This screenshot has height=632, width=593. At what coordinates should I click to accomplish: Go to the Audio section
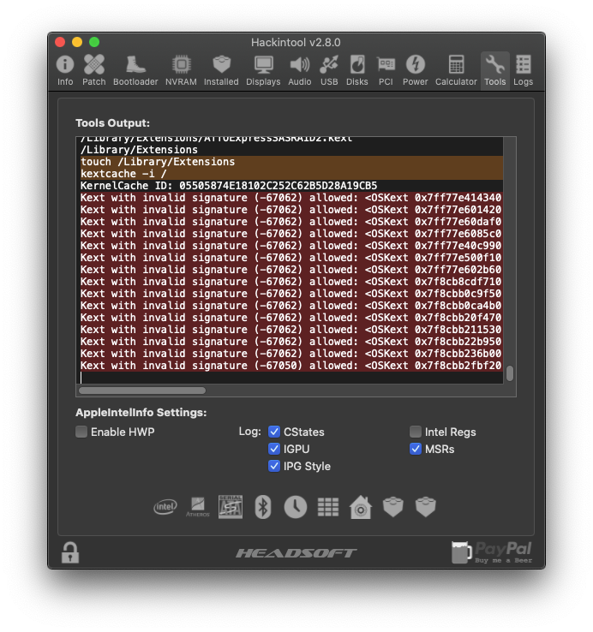coord(300,70)
